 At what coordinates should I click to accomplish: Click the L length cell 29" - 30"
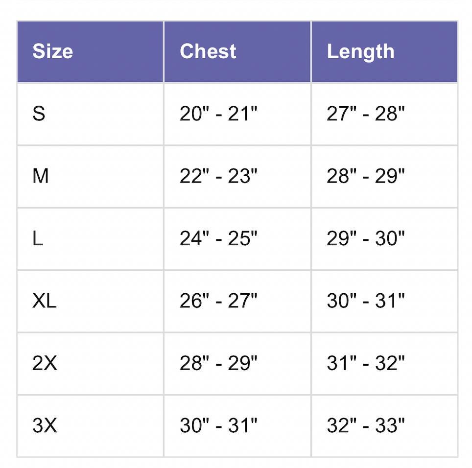click(x=366, y=239)
